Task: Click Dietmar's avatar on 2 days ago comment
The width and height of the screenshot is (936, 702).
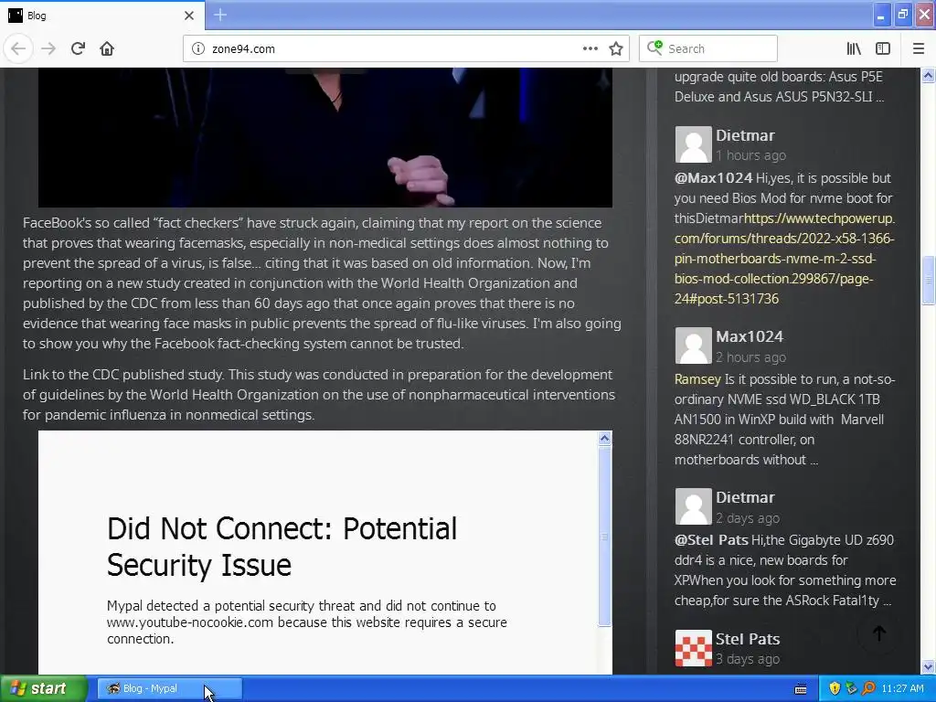Action: 693,506
